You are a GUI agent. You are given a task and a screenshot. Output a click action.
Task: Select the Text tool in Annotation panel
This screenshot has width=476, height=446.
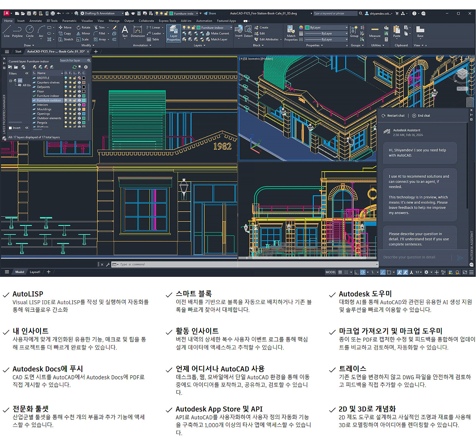125,31
